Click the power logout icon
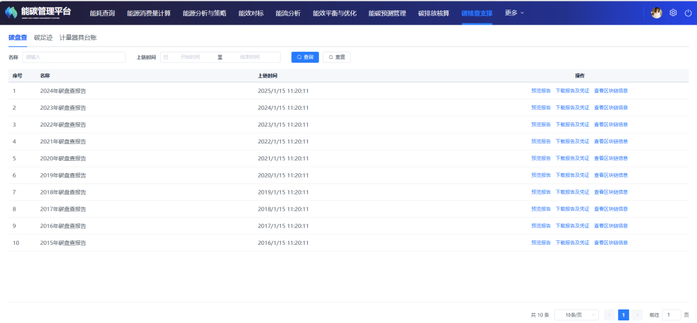This screenshot has height=323, width=697. coord(688,13)
